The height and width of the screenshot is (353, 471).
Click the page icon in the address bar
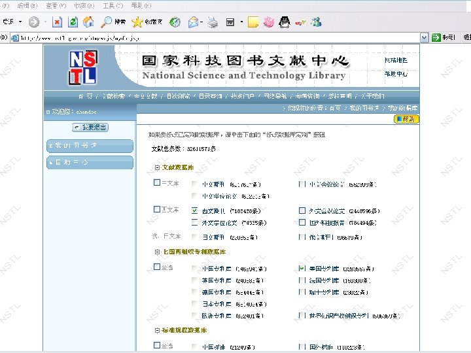pos(14,38)
